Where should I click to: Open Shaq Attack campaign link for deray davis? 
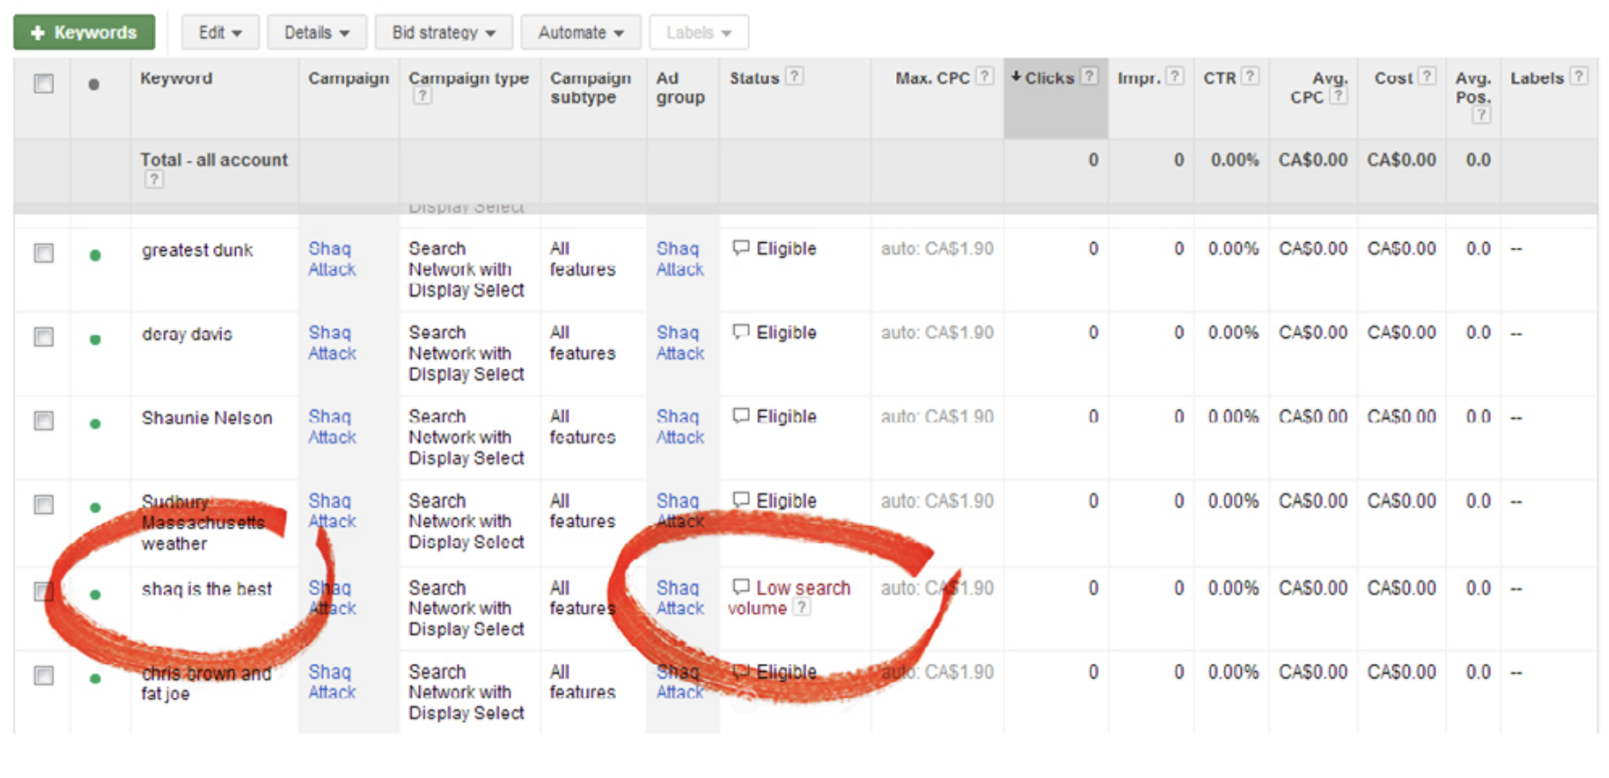coord(331,343)
